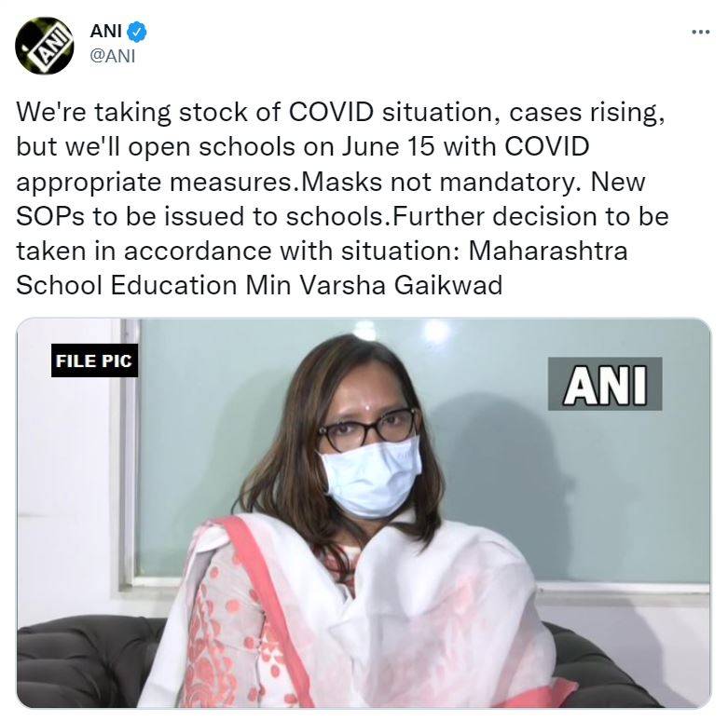728x721 pixels.
Task: Click the eyeglasses in the photo
Action: tap(366, 428)
